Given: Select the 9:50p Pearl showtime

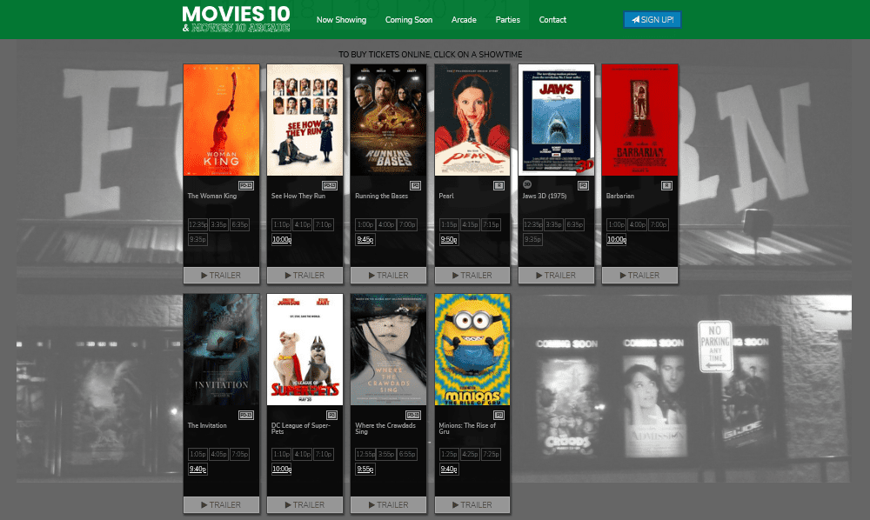Looking at the screenshot, I should click(449, 239).
